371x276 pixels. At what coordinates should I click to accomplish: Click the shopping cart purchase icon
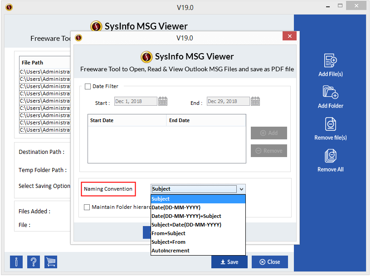coord(51,262)
